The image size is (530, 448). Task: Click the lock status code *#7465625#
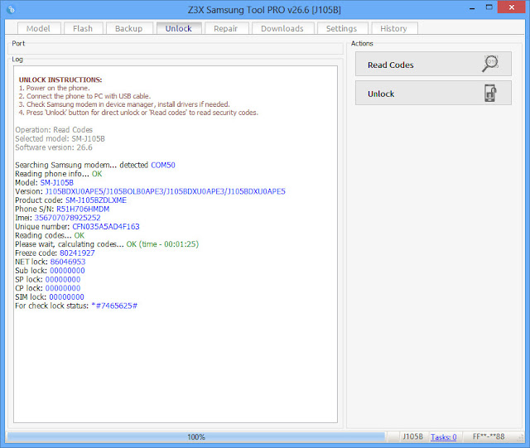tap(114, 306)
